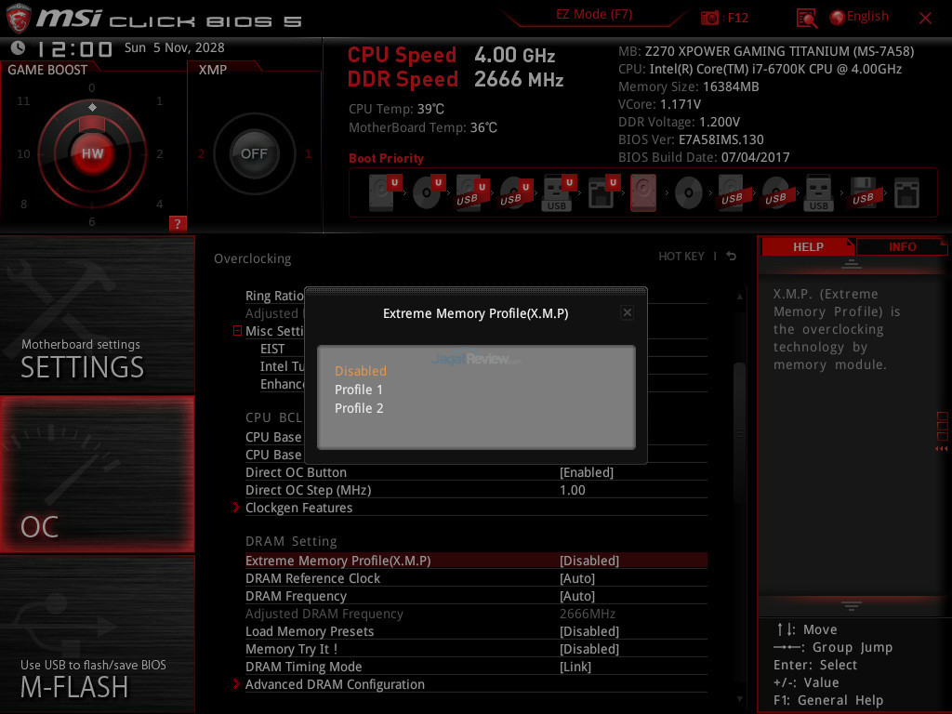Select the highlighted hard disk boot device icon
This screenshot has height=714, width=952.
[642, 193]
